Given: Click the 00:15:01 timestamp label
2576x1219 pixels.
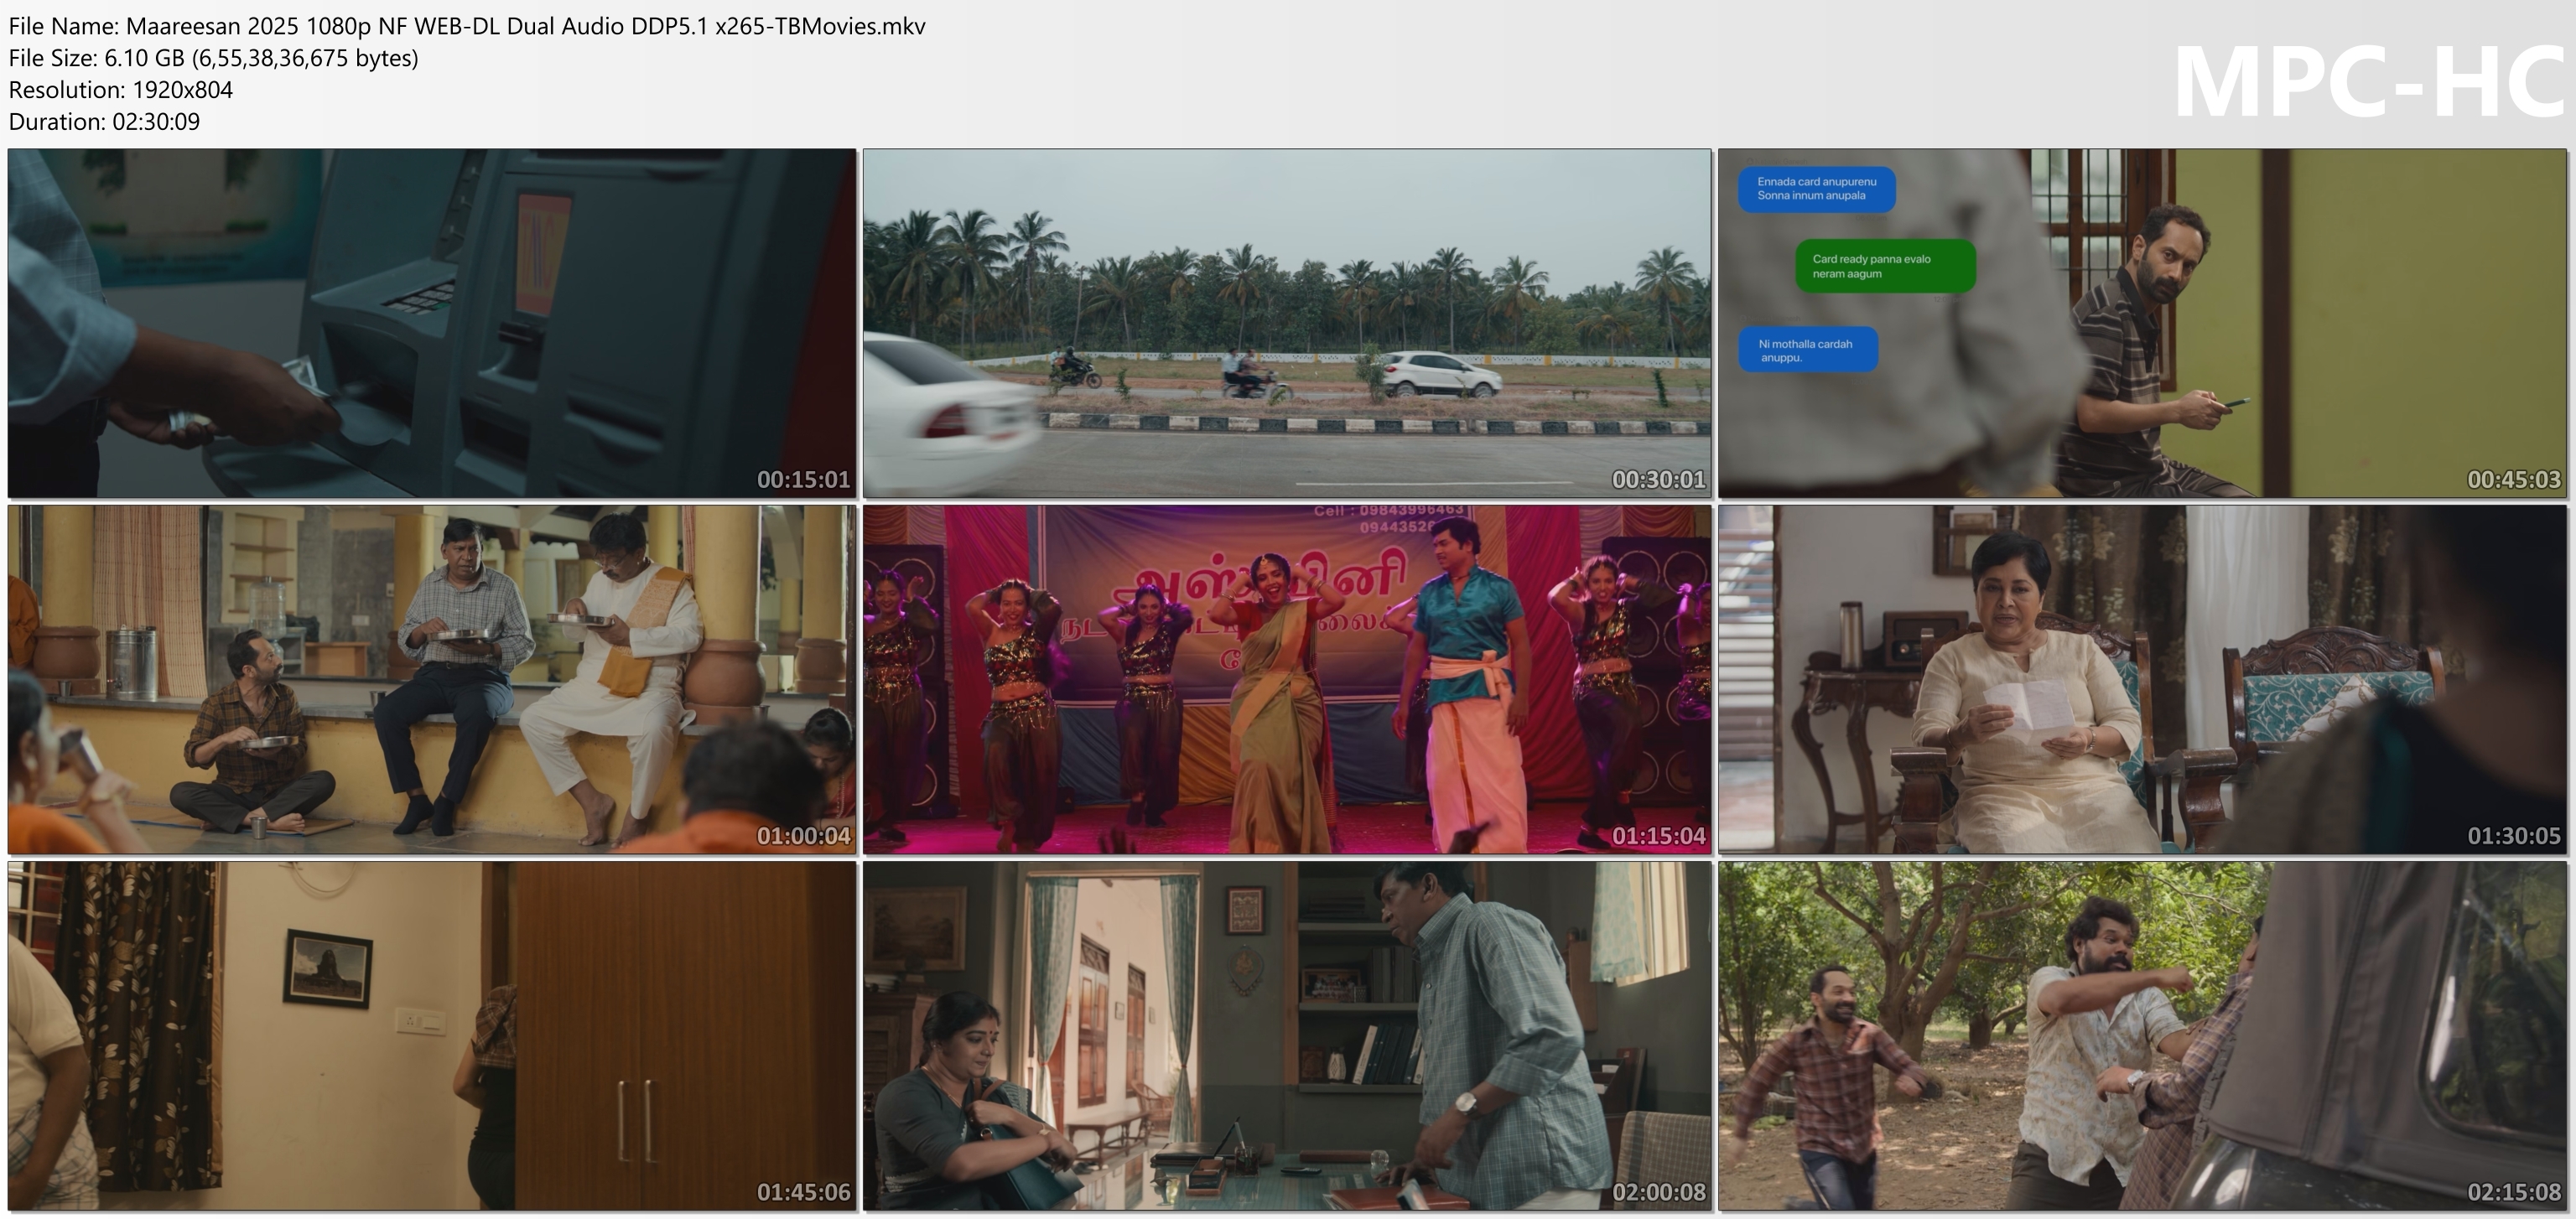Looking at the screenshot, I should pyautogui.click(x=803, y=480).
